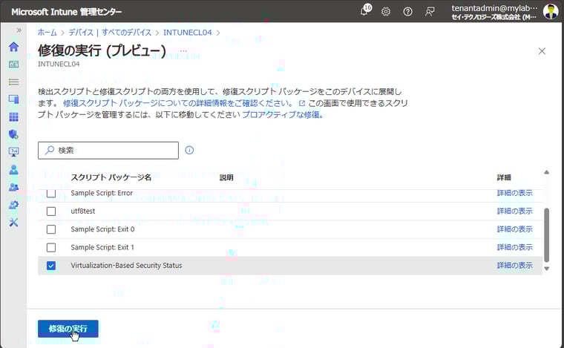Open the account avatar menu
Image resolution: width=564 pixels, height=348 pixels.
(x=551, y=12)
